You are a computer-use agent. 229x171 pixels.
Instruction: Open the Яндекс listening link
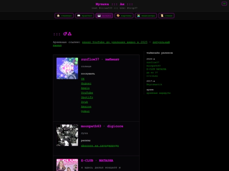[86, 84]
